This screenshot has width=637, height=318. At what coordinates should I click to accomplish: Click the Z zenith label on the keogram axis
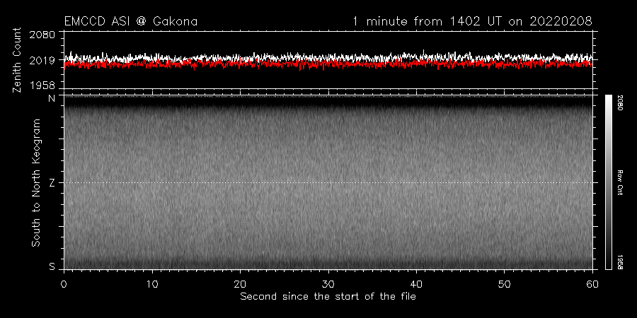click(x=52, y=182)
